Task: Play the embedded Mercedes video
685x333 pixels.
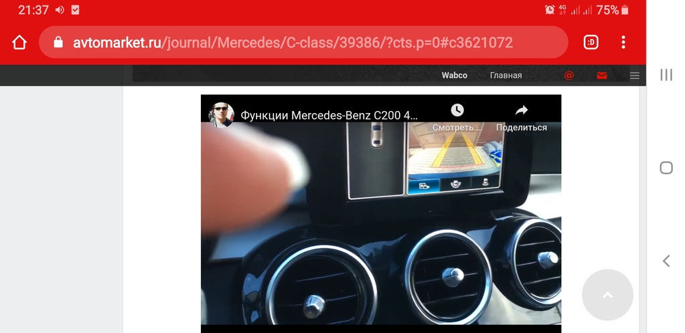Action: [381, 214]
